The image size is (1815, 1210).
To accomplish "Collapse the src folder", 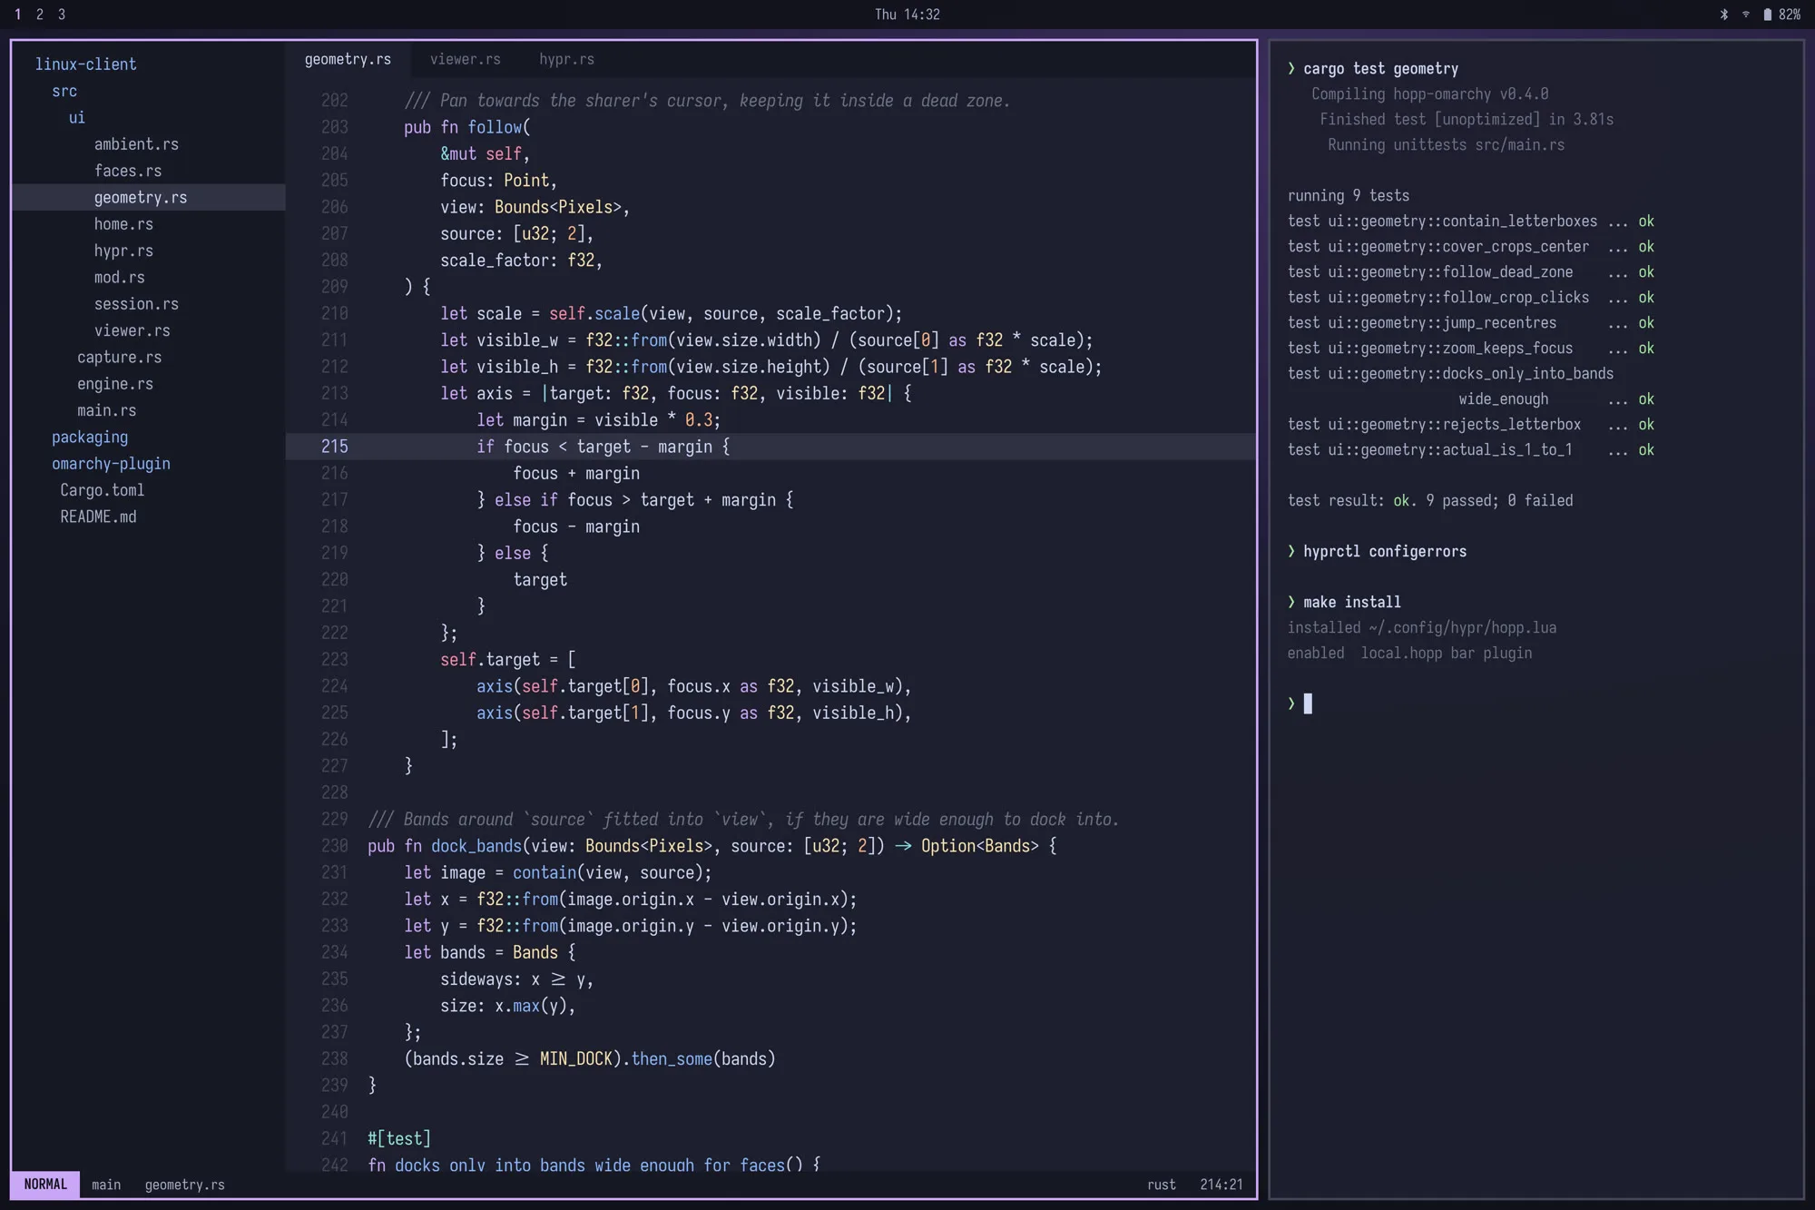I will click(64, 91).
